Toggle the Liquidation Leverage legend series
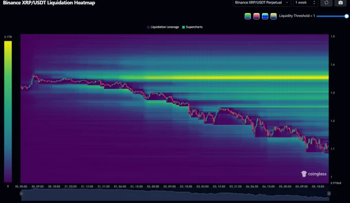The height and width of the screenshot is (203, 350). point(163,27)
